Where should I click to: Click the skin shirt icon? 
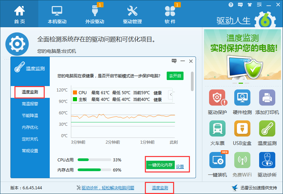tap(250, 5)
